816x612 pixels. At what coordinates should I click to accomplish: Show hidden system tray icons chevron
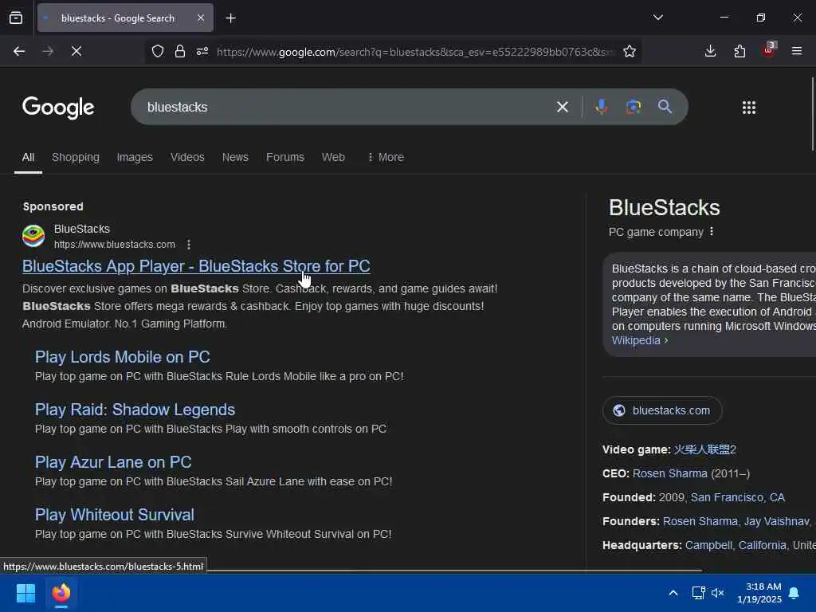673,593
